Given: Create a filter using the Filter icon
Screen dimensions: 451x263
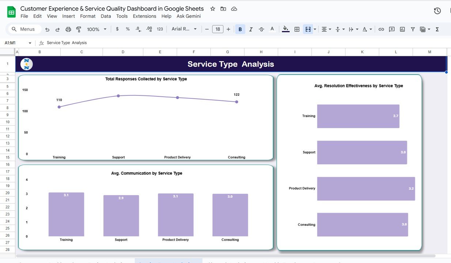Looking at the screenshot, I should click(413, 29).
